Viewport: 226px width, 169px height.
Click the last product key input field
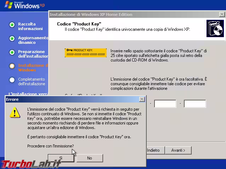coord(195,104)
